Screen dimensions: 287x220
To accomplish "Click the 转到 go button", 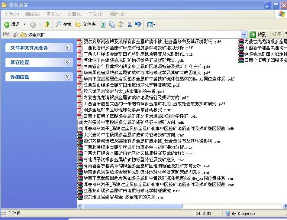I will [x=258, y=35].
